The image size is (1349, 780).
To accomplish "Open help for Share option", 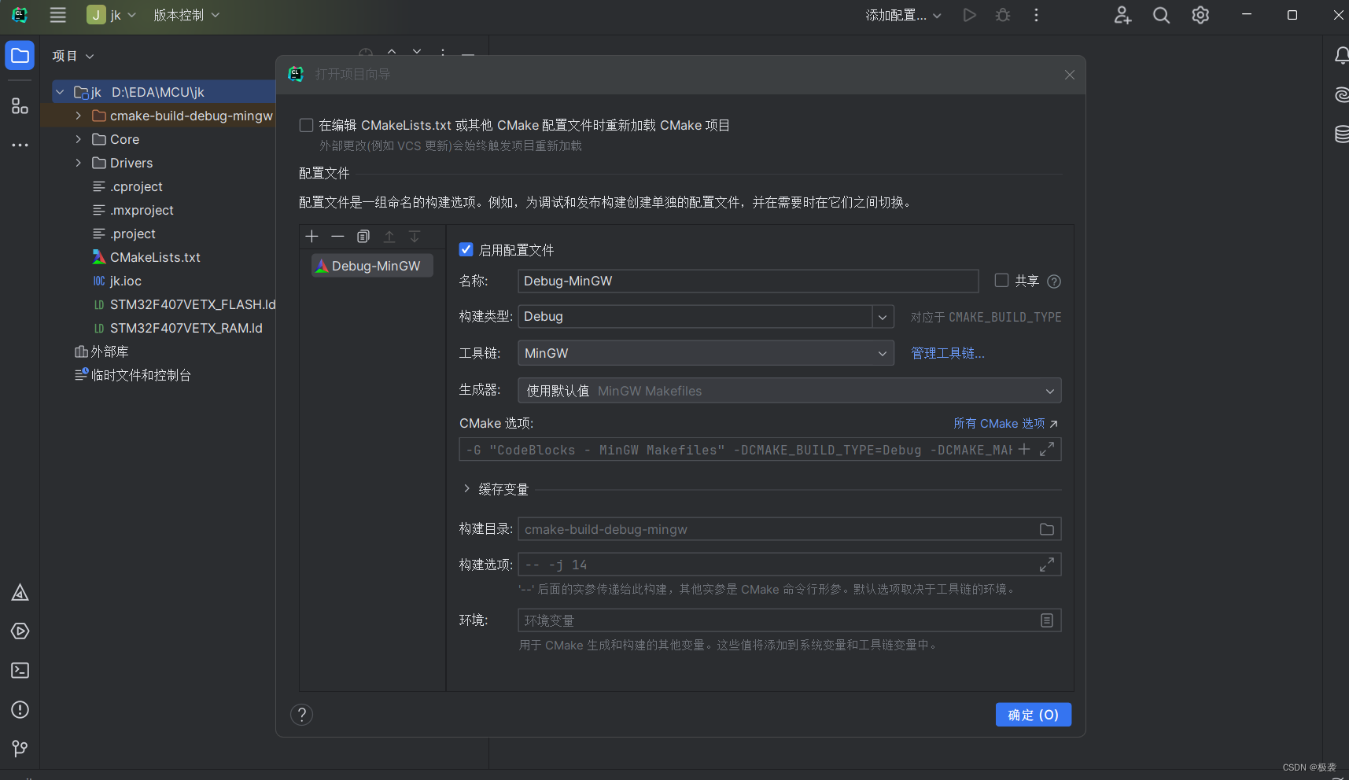I will [x=1054, y=281].
